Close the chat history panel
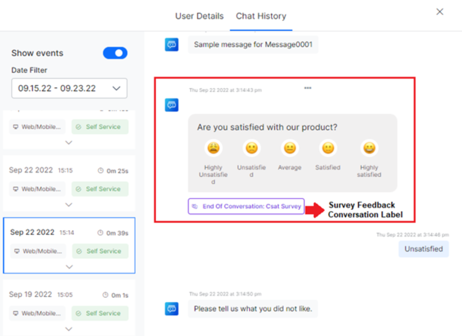The image size is (462, 336). pos(440,12)
